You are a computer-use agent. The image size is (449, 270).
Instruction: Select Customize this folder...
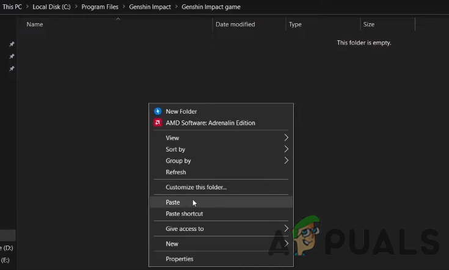pos(221,187)
